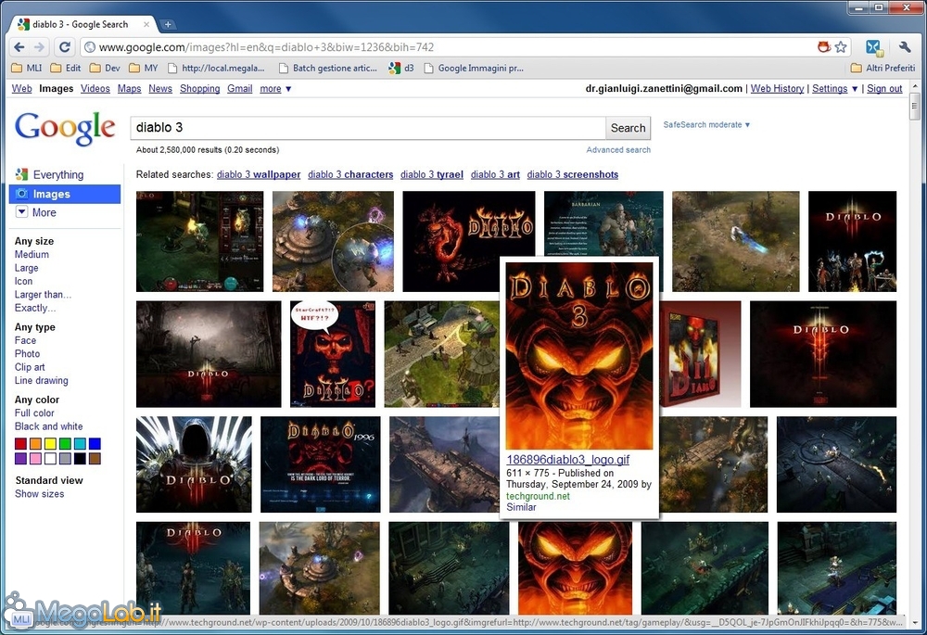Click the browser Back arrow button
The height and width of the screenshot is (635, 927).
tap(19, 47)
